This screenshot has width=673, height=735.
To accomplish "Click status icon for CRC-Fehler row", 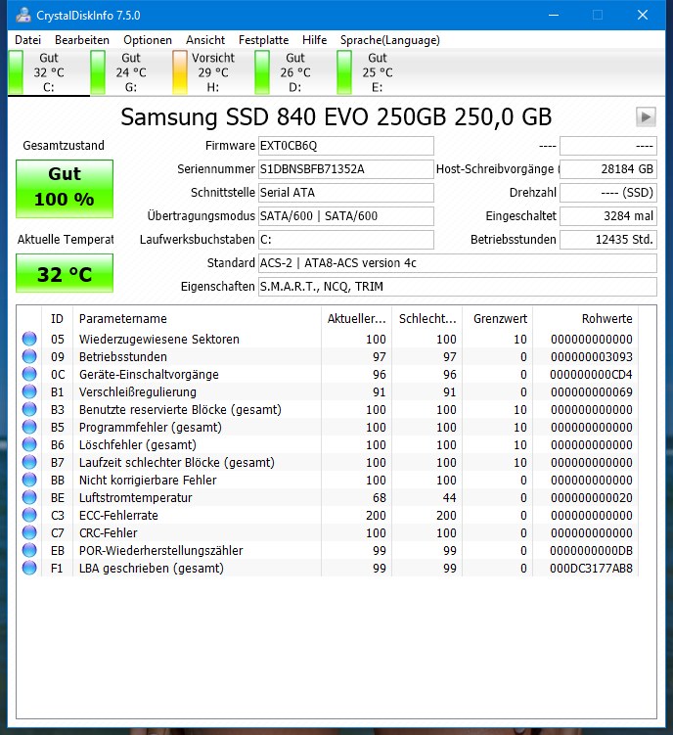I will tap(29, 533).
